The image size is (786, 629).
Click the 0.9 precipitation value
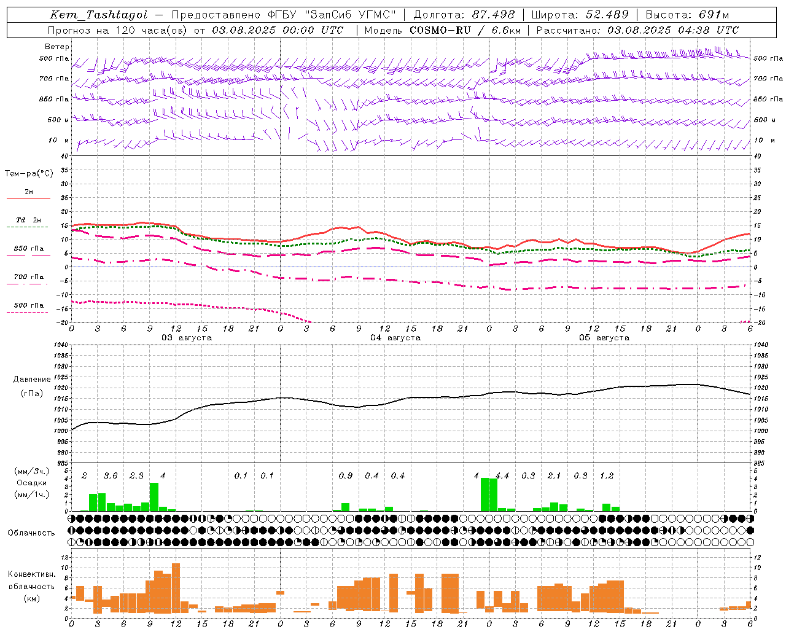pyautogui.click(x=346, y=476)
